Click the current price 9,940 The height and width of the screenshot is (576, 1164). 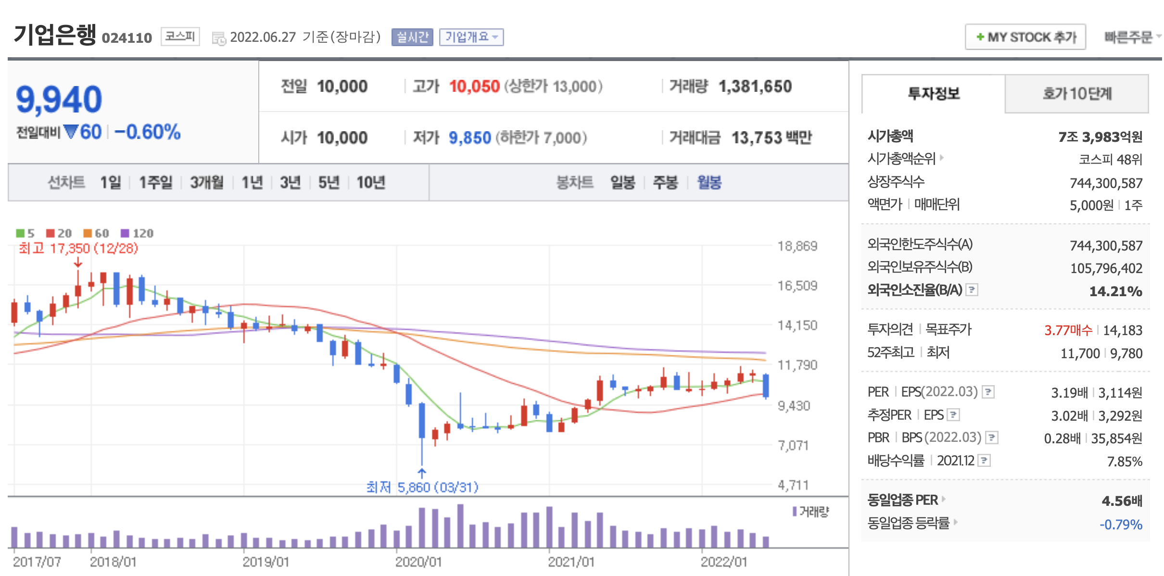(x=59, y=100)
